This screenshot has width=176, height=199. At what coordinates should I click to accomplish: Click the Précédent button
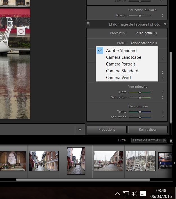click(x=107, y=130)
